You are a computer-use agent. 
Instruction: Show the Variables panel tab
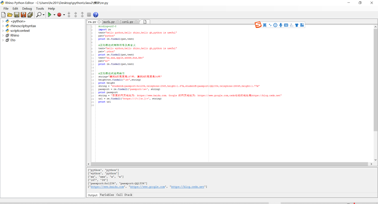coord(107,195)
